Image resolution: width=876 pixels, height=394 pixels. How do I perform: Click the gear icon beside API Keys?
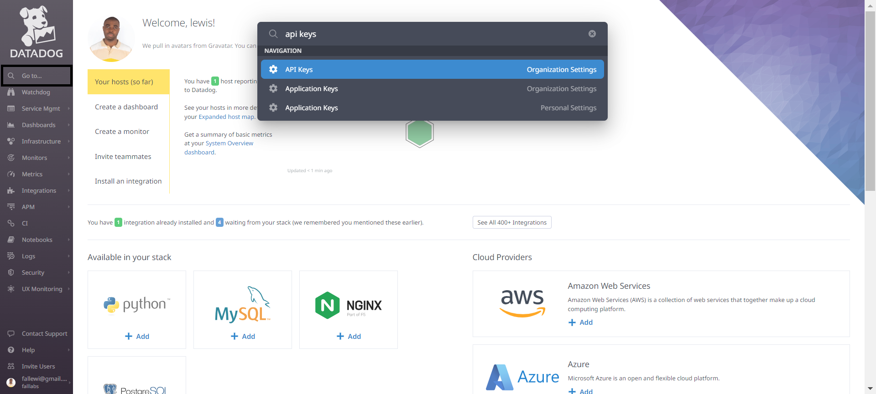pyautogui.click(x=273, y=69)
